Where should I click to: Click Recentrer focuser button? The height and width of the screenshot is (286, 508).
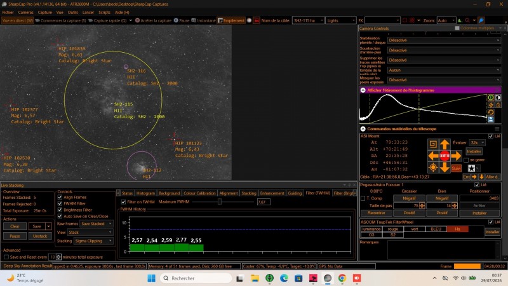[376, 213]
